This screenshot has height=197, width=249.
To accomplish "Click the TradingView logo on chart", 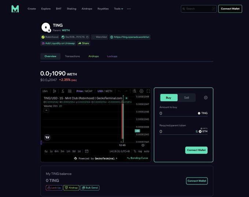I will click(x=47, y=137).
